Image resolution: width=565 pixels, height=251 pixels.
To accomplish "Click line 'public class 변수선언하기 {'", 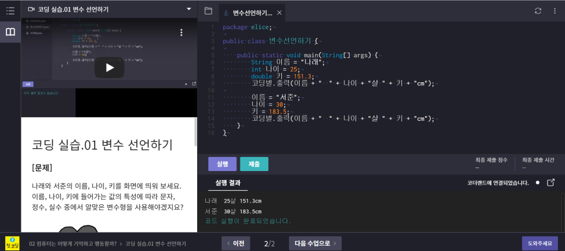I will point(270,41).
